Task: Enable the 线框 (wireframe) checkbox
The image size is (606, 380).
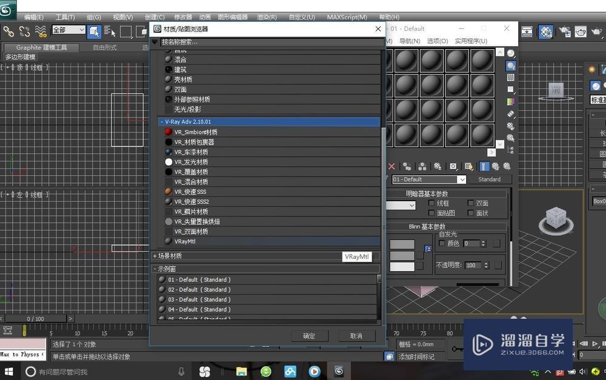Action: 431,203
